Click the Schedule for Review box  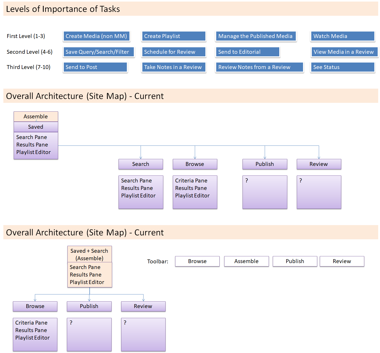point(173,52)
